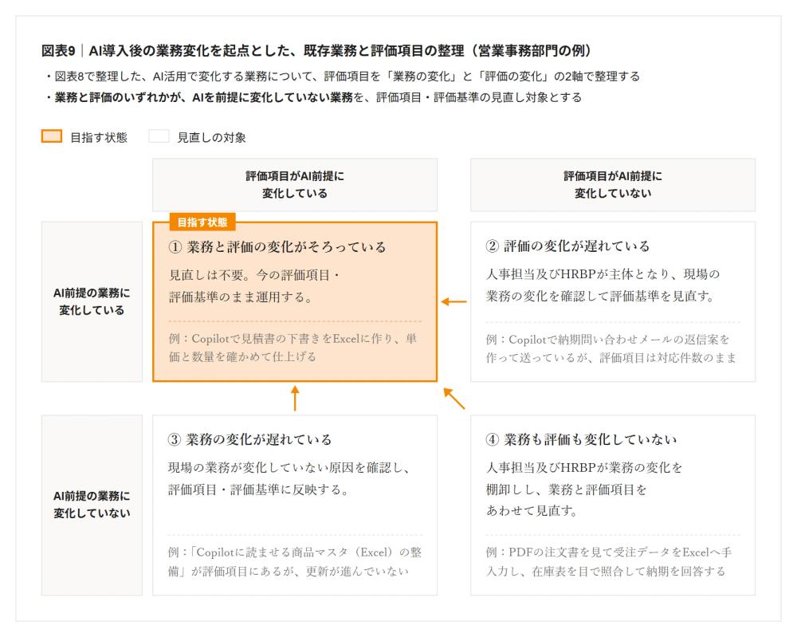The width and height of the screenshot is (797, 637).
Task: Click heading ③ 業務の変化が遅れている
Action: point(249,439)
